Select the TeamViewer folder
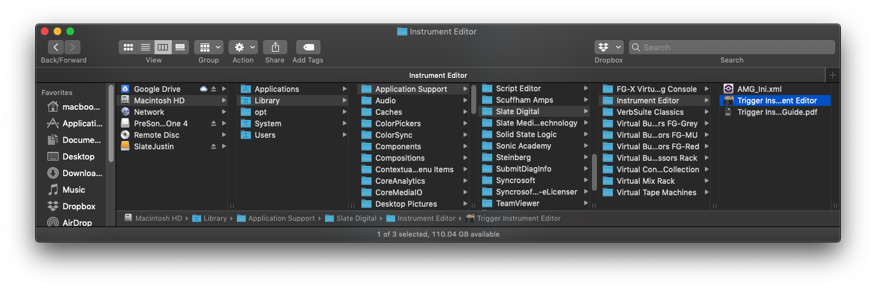Image resolution: width=876 pixels, height=289 pixels. tap(535, 204)
